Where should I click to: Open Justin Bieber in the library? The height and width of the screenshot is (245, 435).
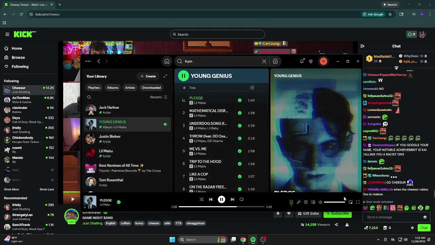point(127,139)
